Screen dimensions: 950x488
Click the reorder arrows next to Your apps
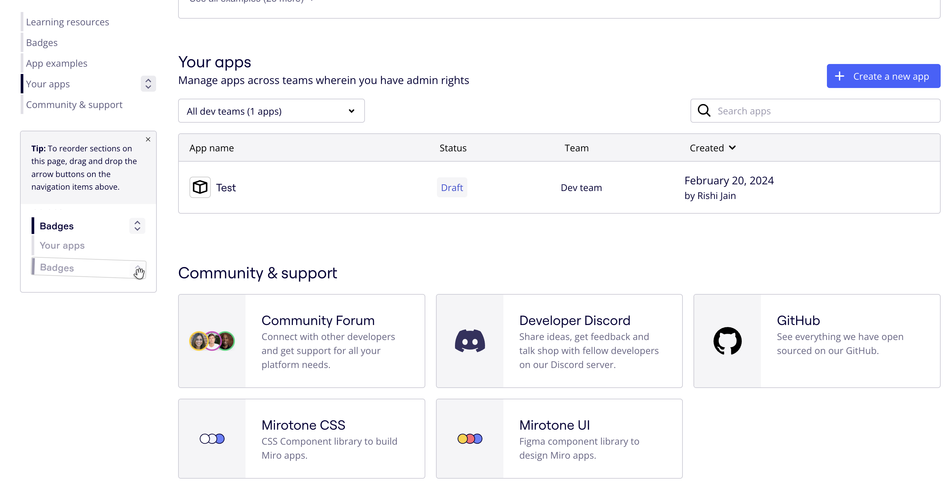click(148, 84)
